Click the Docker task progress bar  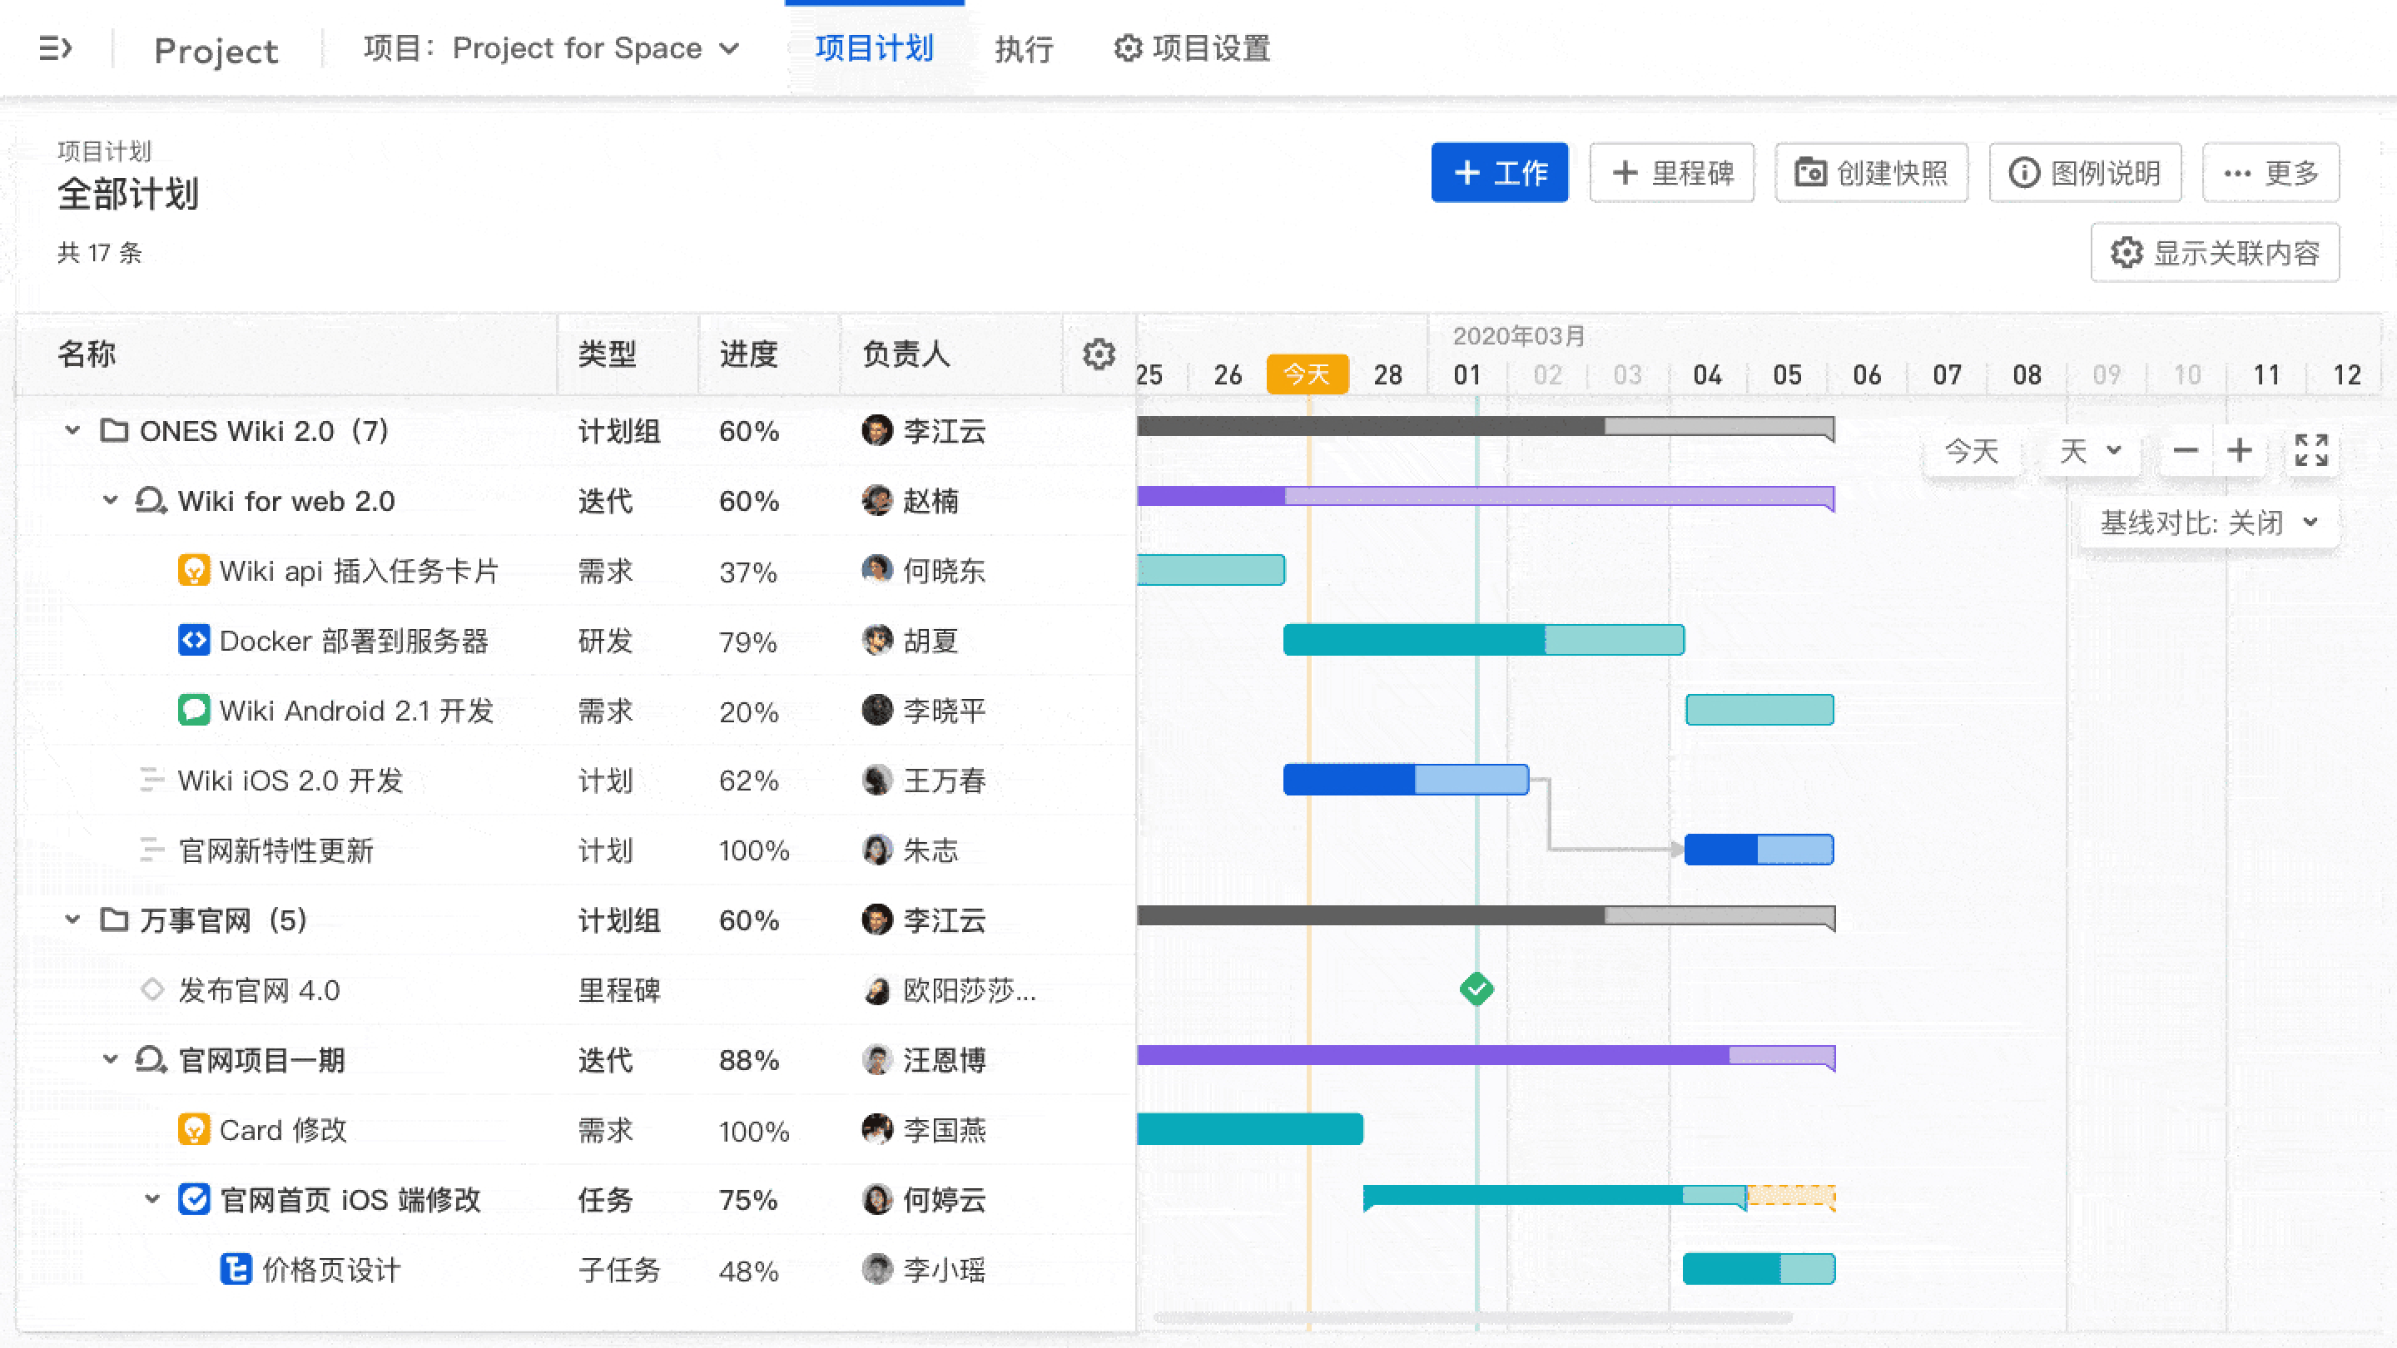click(1483, 640)
